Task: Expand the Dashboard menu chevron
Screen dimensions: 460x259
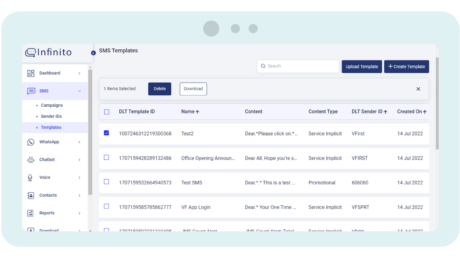Action: 80,73
